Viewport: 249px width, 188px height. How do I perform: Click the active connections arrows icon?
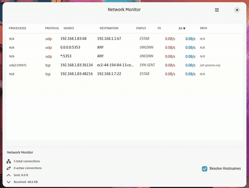pos(9,168)
